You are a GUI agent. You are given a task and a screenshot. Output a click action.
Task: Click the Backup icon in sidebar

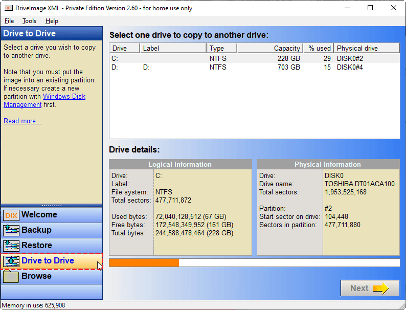[x=11, y=231]
